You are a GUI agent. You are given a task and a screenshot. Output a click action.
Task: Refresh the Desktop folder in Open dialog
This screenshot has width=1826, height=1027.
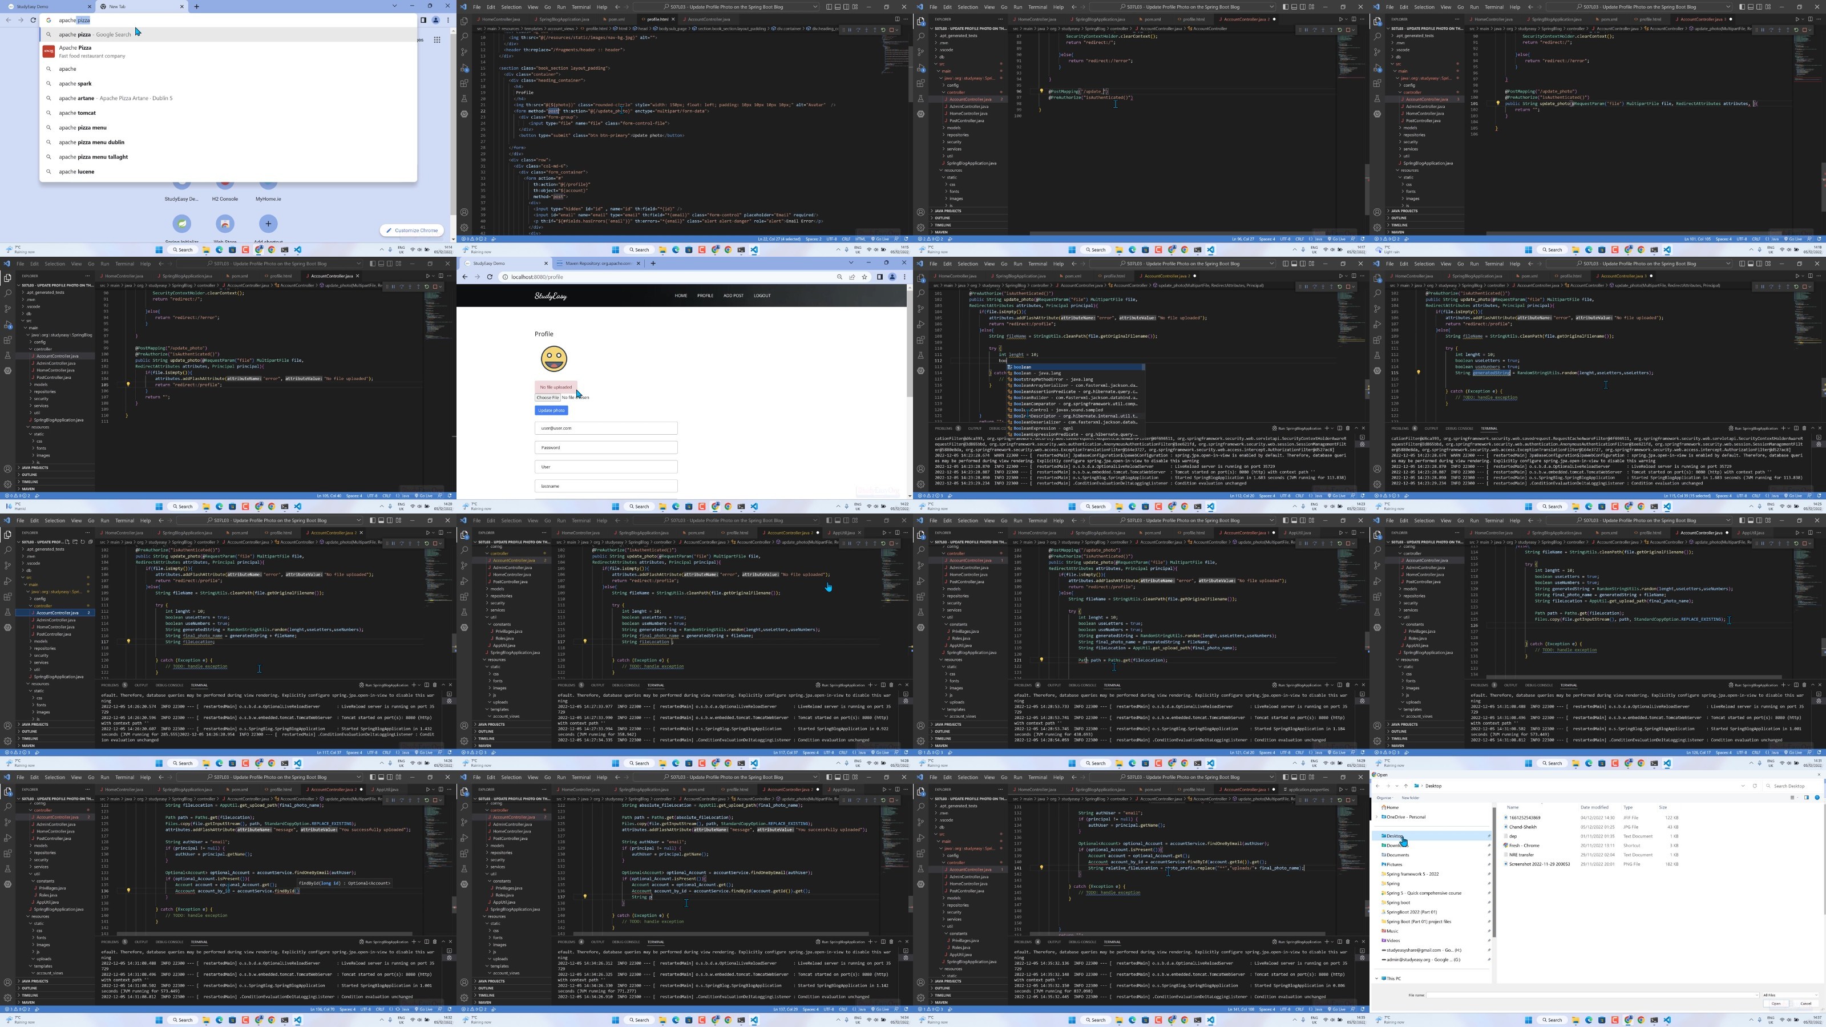click(x=1755, y=786)
